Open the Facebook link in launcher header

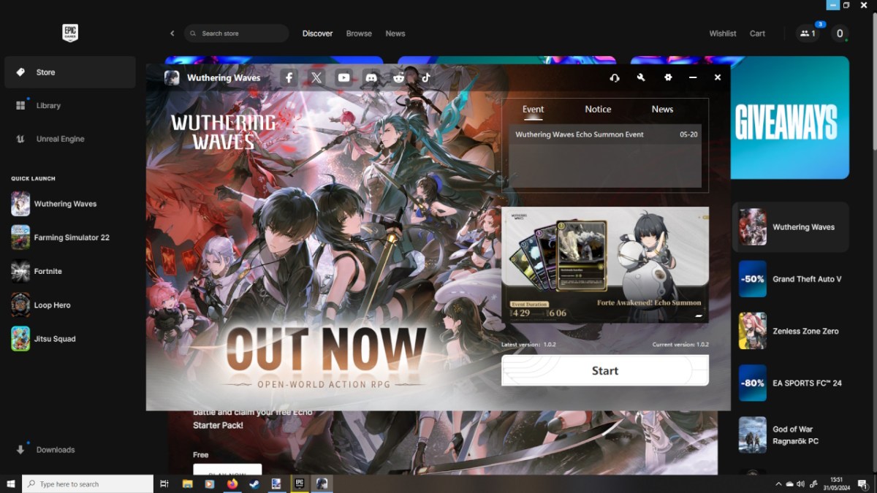289,77
